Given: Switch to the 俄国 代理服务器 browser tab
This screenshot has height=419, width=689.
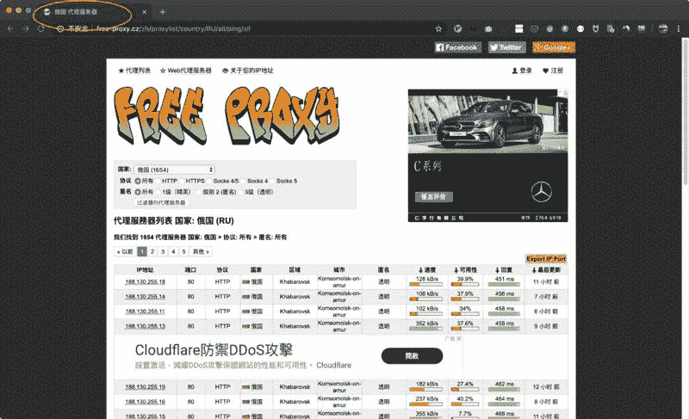Looking at the screenshot, I should [82, 12].
